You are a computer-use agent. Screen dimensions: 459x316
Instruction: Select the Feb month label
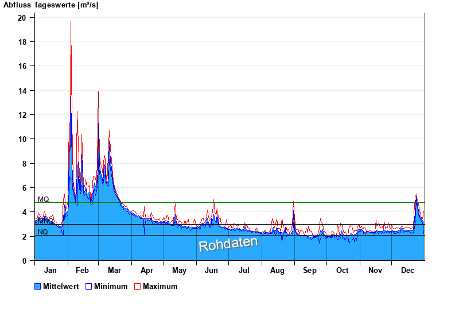[x=82, y=270]
